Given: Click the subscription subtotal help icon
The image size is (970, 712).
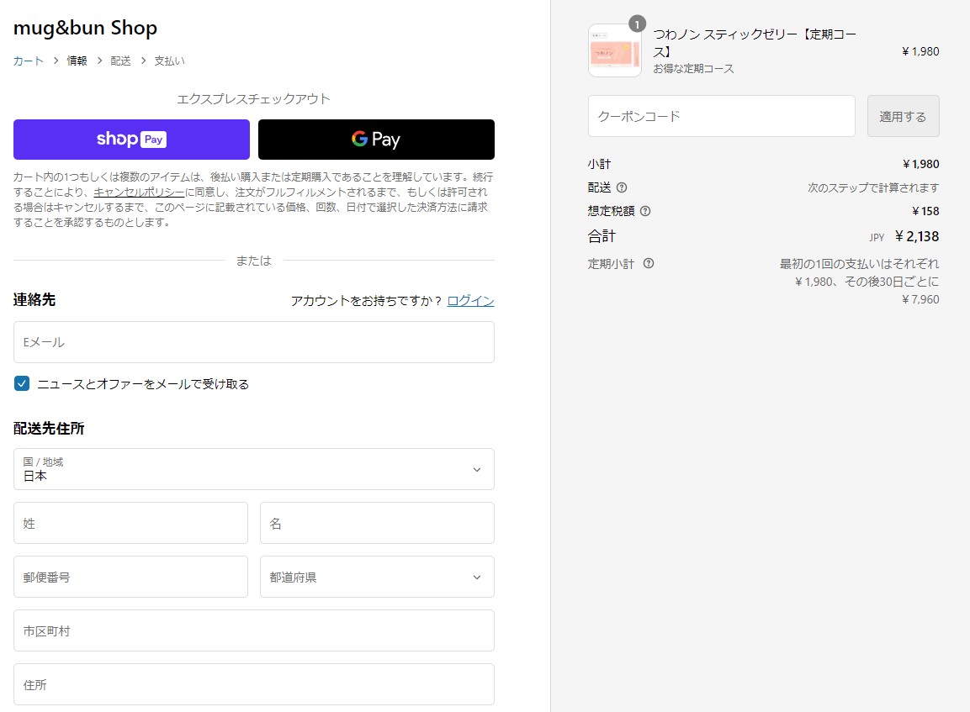Looking at the screenshot, I should click(x=649, y=263).
